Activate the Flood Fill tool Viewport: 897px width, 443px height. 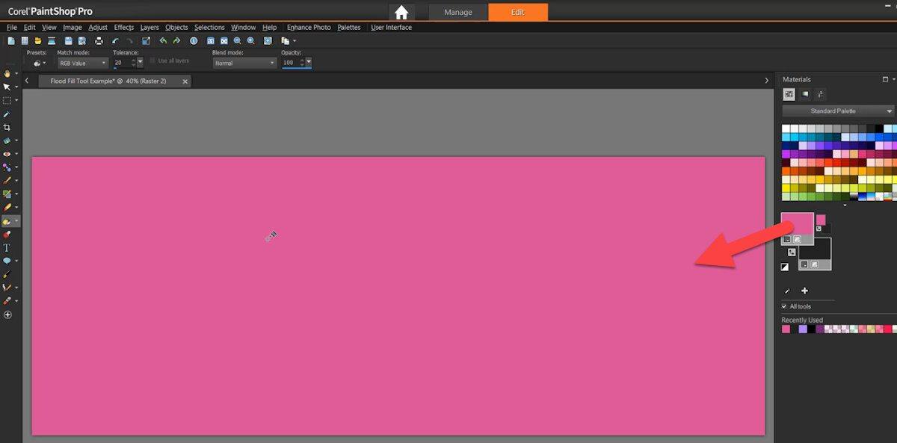pyautogui.click(x=9, y=221)
